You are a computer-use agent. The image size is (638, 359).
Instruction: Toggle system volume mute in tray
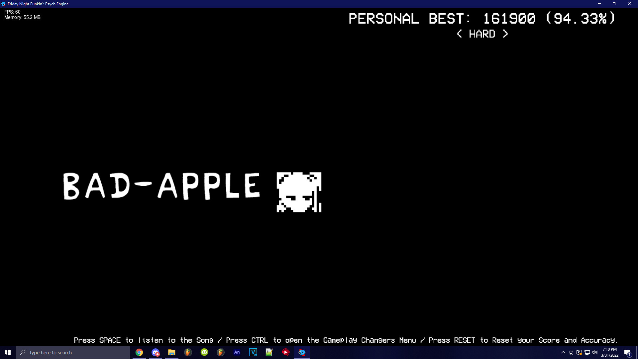pos(595,352)
